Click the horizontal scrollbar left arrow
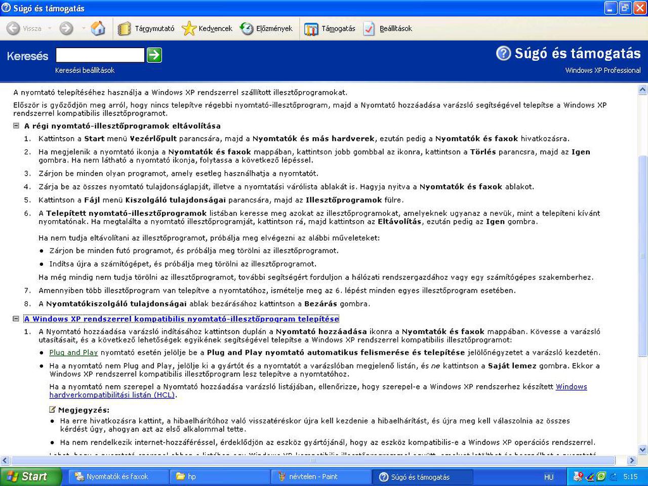The image size is (648, 486). tap(5, 461)
